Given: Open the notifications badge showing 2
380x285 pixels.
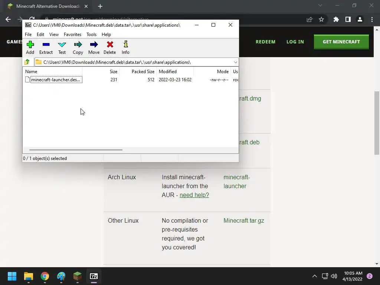Looking at the screenshot, I should coord(370,276).
